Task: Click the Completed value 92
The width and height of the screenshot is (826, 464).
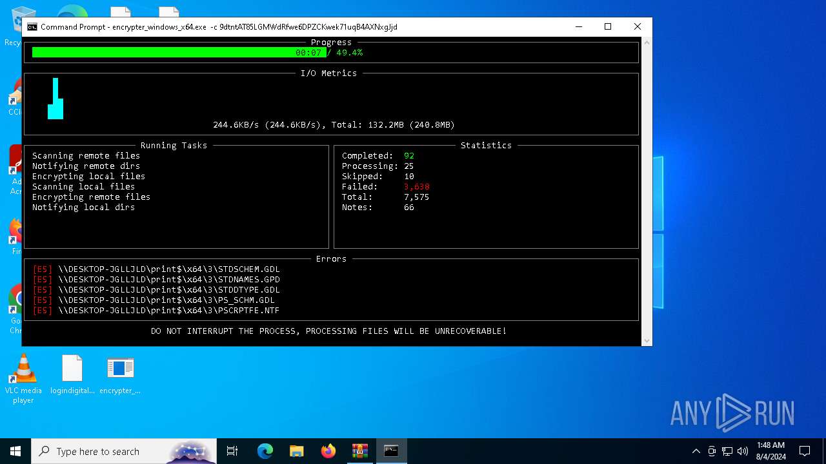Action: click(409, 155)
